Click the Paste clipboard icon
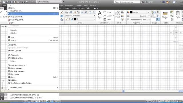 (178, 14)
